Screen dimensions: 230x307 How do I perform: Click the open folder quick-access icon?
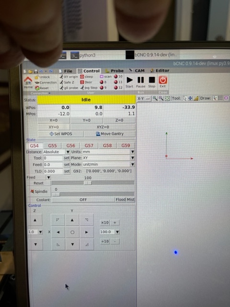[x=30, y=71]
